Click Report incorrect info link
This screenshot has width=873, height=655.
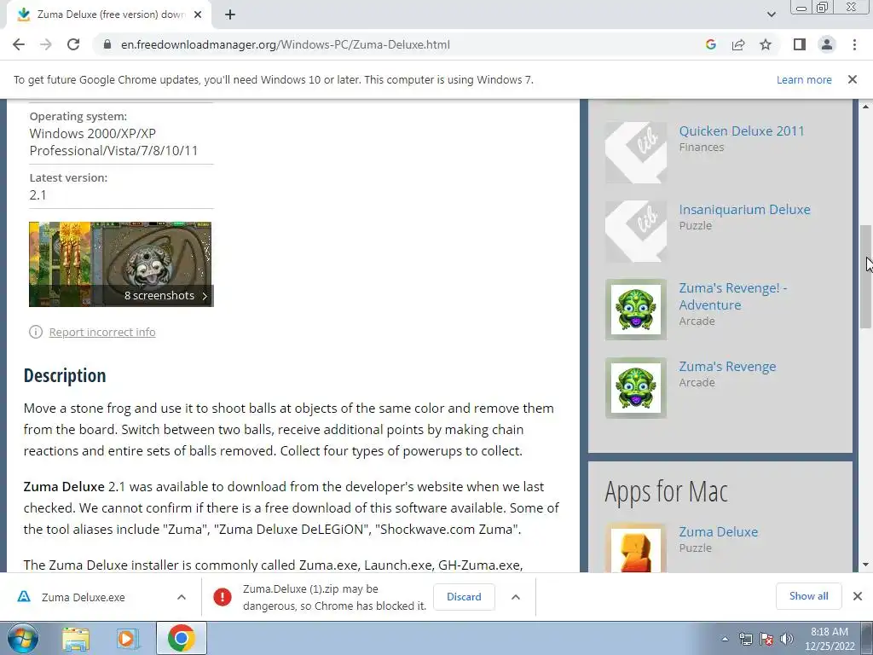coord(102,332)
